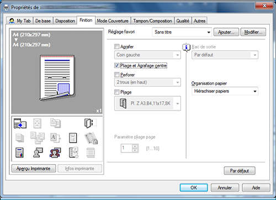The height and width of the screenshot is (200, 276).
Task: Go to the Disposition tab
Action: pos(65,21)
